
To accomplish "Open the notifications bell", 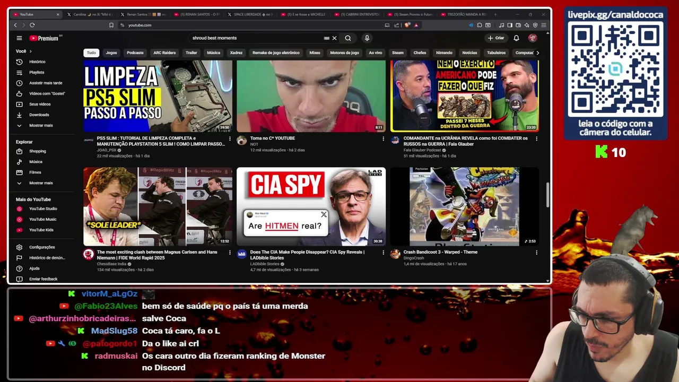I will pos(516,38).
